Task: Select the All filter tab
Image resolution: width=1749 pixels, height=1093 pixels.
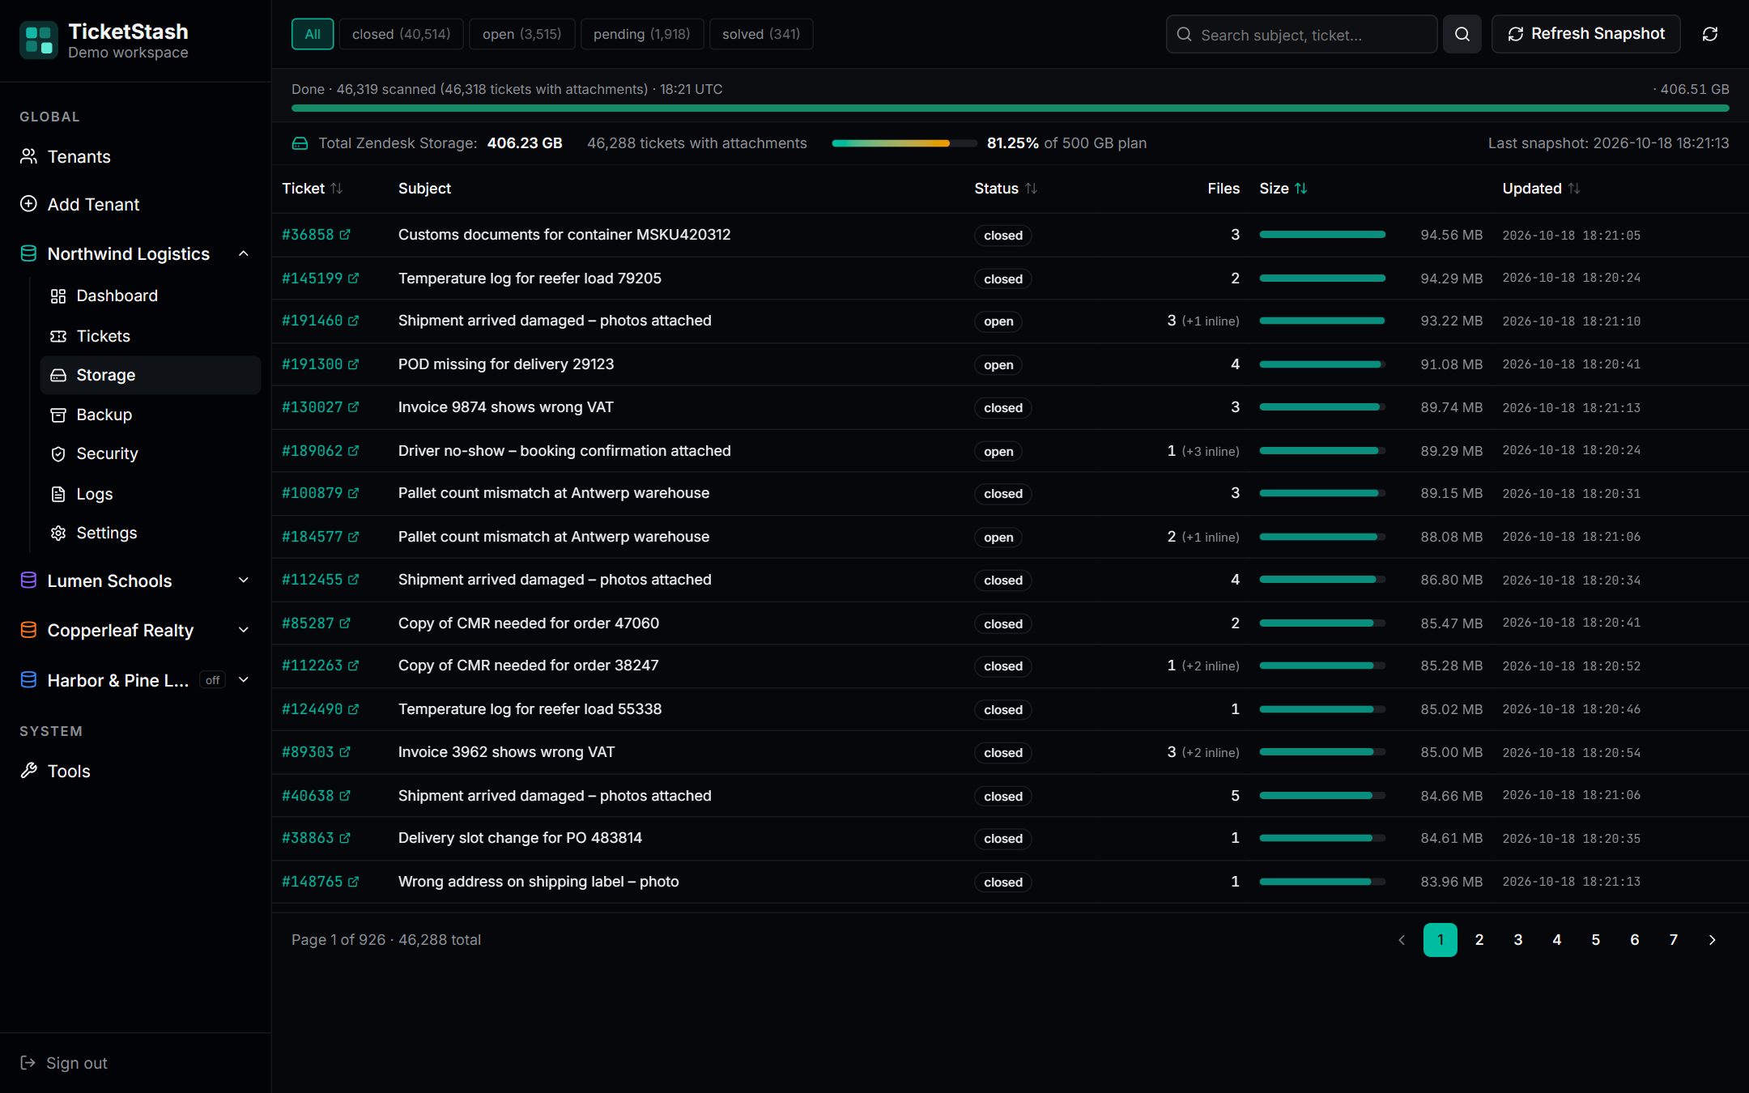Action: tap(313, 34)
